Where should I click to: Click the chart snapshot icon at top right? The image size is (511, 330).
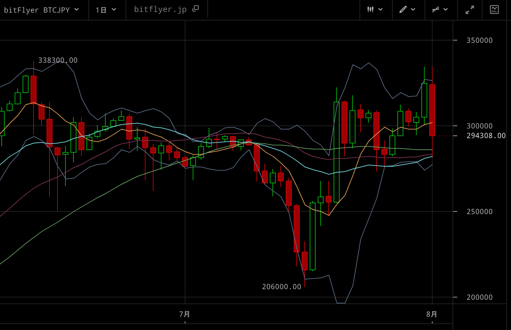pyautogui.click(x=494, y=9)
